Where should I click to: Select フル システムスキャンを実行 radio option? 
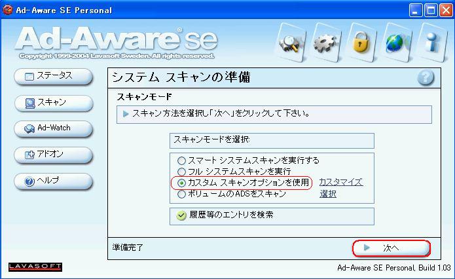pos(181,172)
